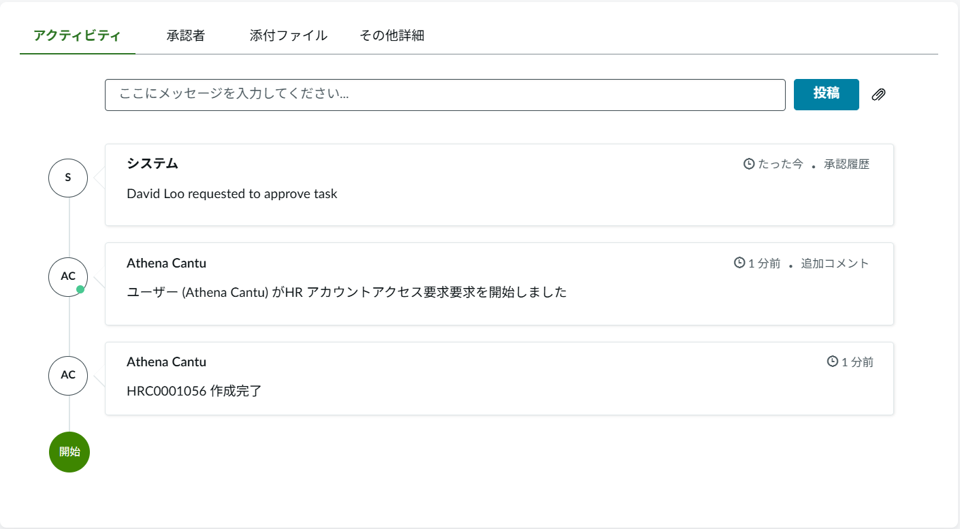Screen dimensions: 960x529
Task: Open the 添付ファイル tab
Action: (x=288, y=35)
